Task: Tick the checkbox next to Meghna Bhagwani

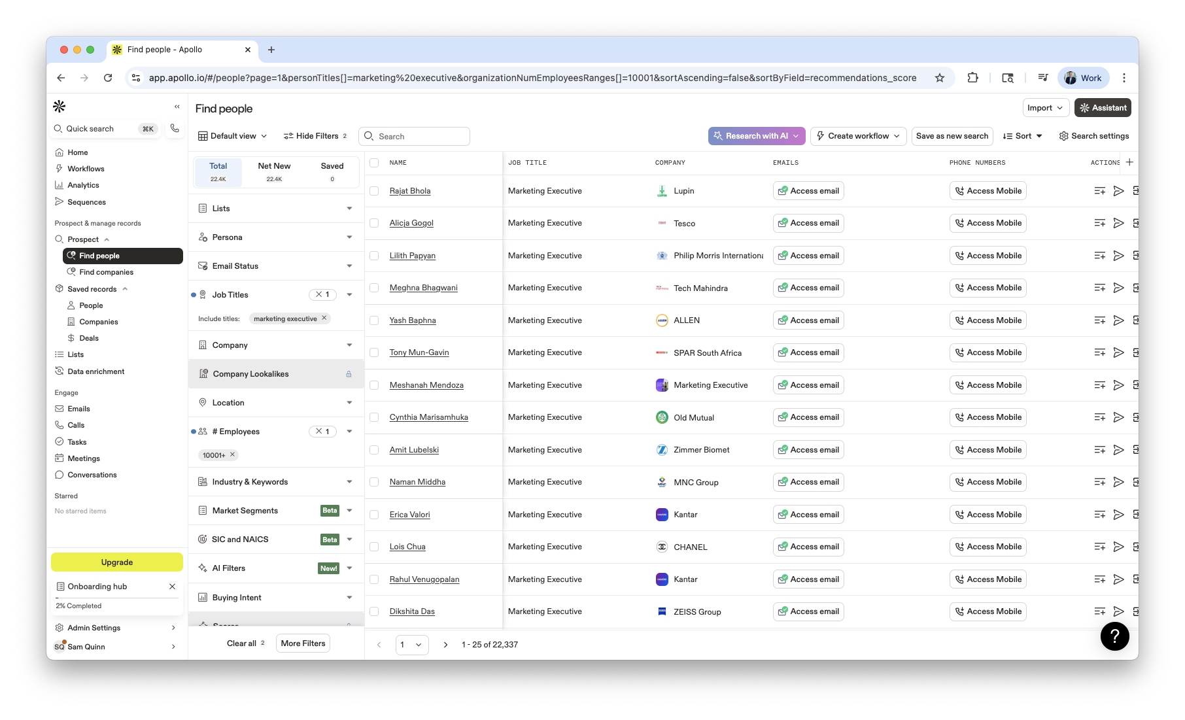Action: pos(374,288)
